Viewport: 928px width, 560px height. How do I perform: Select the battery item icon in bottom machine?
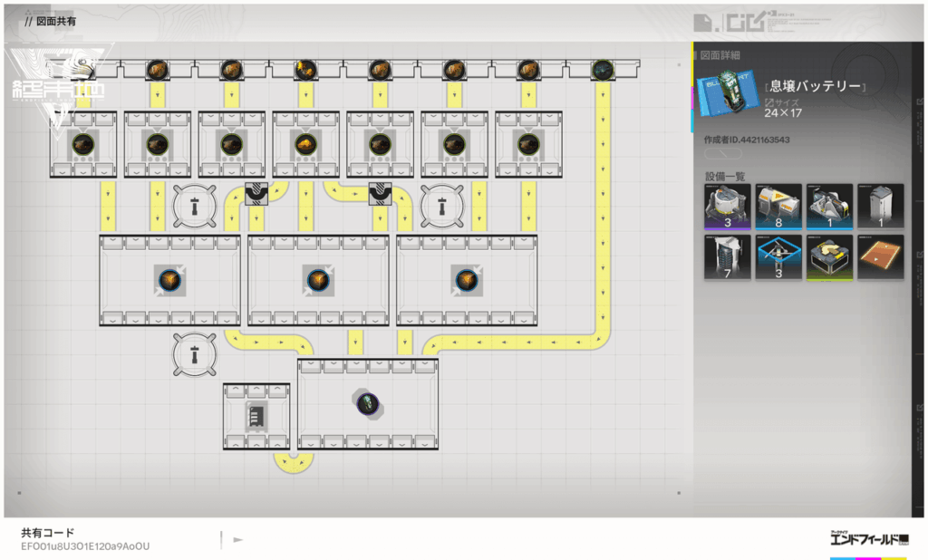367,404
